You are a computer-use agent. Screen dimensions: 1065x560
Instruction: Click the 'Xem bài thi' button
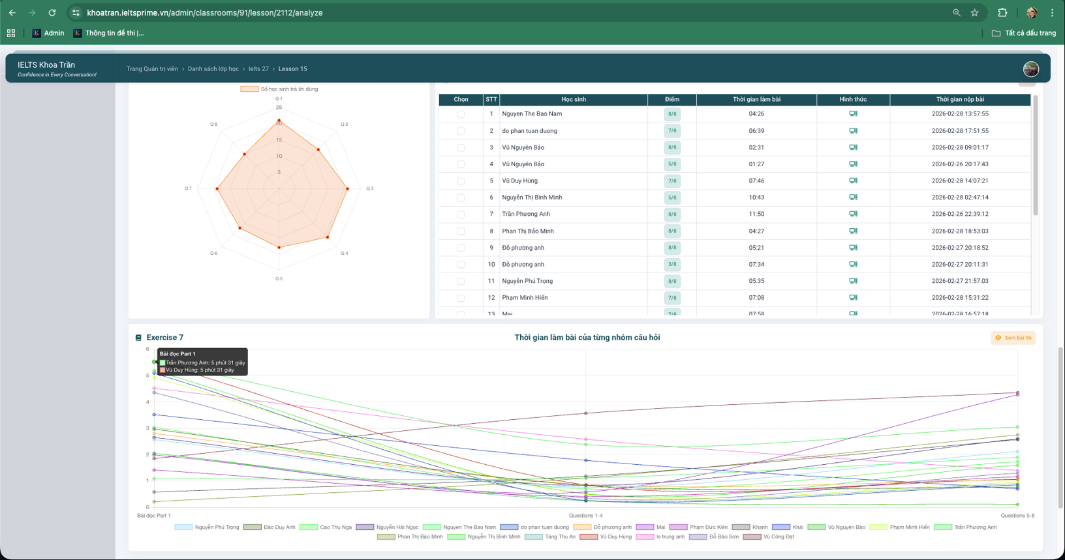[x=1013, y=338]
